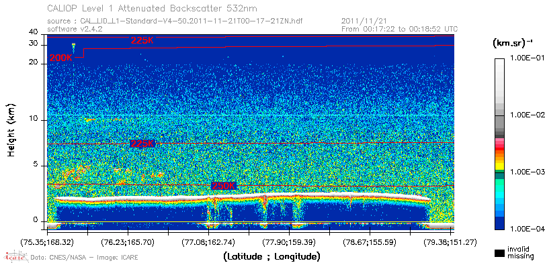Click the dark blue bottom of the colorbar
Viewport: 545px width, 263px height.
pos(499,224)
